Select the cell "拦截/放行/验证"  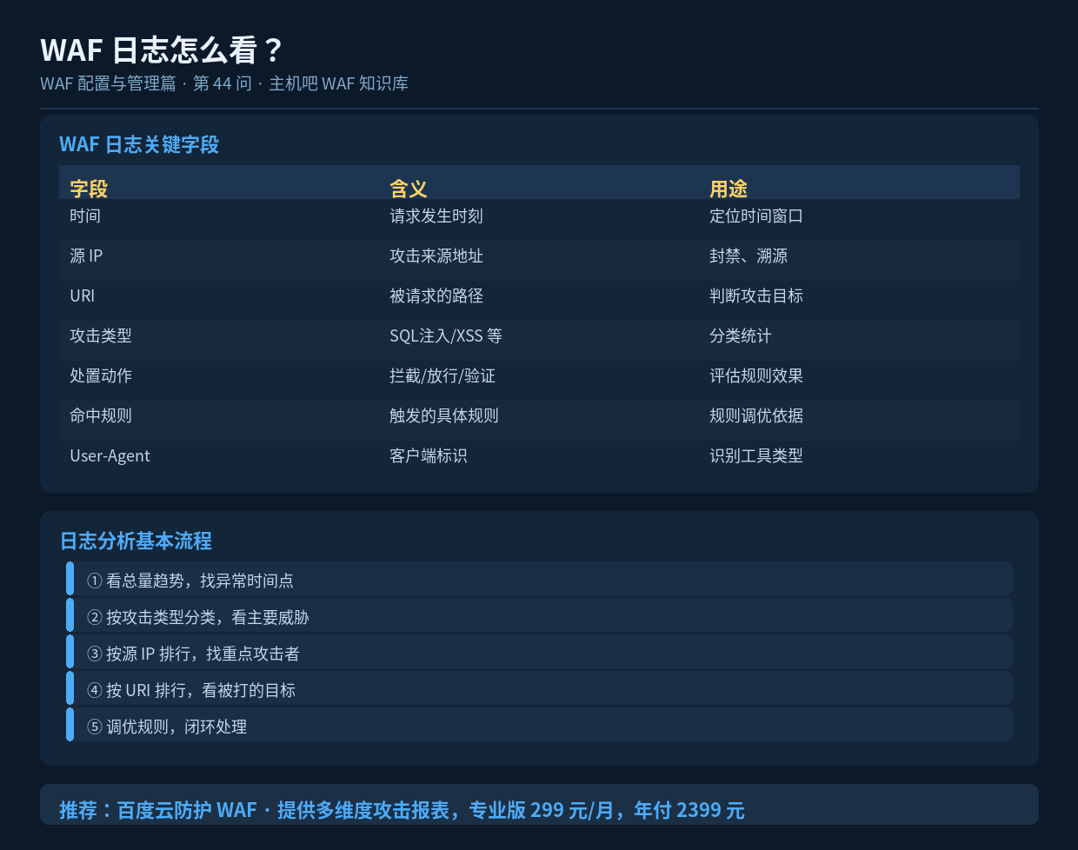pyautogui.click(x=443, y=375)
